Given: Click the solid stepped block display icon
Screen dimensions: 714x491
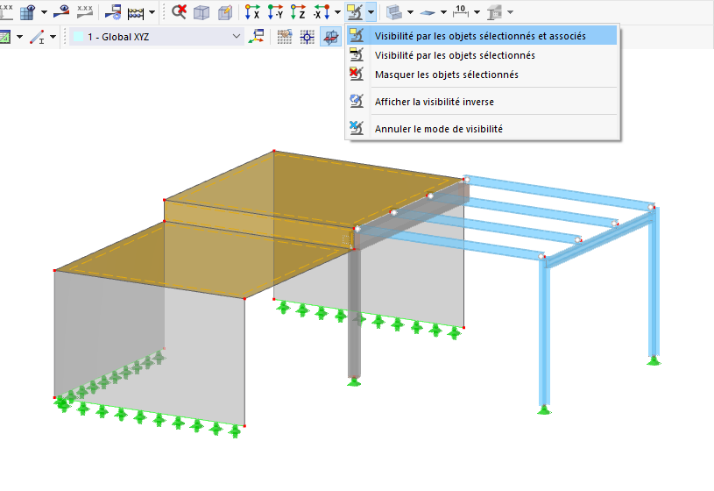Looking at the screenshot, I should 394,12.
